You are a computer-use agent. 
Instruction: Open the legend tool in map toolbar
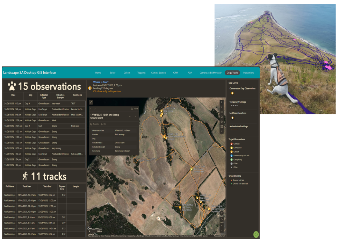click(222, 112)
